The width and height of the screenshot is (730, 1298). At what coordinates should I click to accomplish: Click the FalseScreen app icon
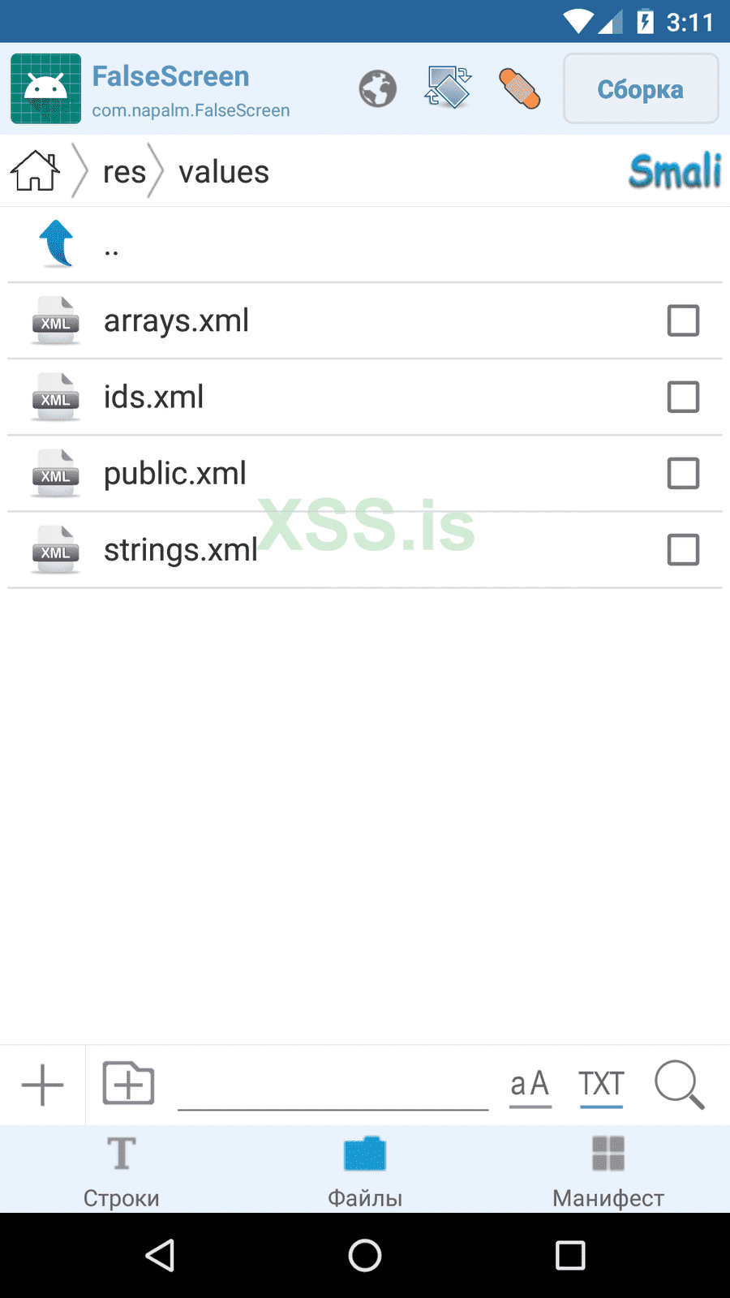[x=45, y=88]
